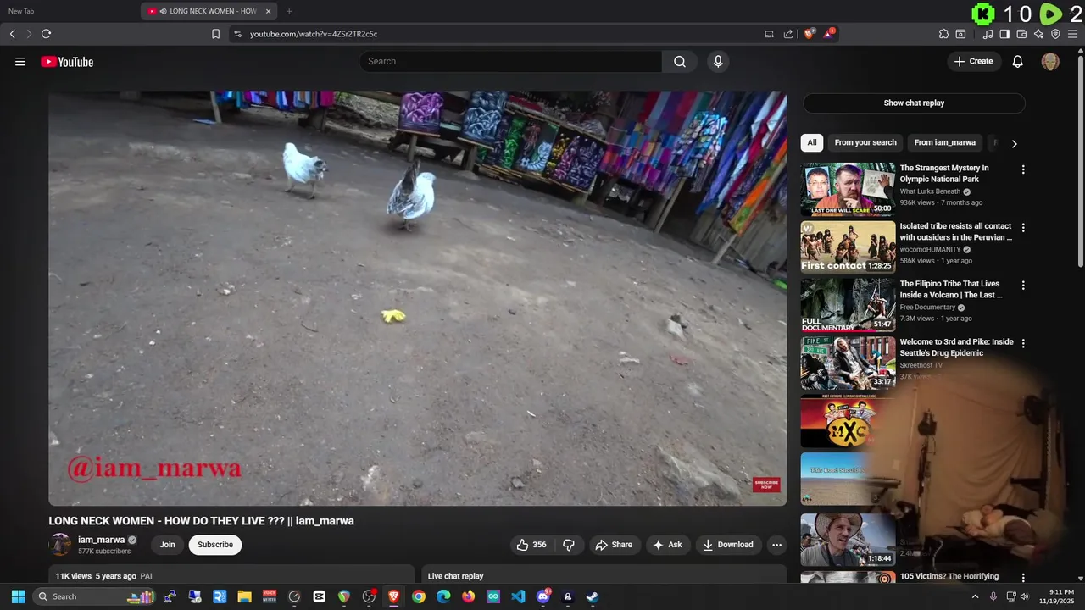Download the video
1085x610 pixels.
coord(728,545)
